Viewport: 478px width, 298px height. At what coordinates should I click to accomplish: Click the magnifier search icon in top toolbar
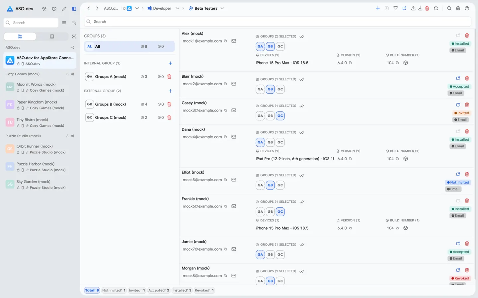[449, 8]
